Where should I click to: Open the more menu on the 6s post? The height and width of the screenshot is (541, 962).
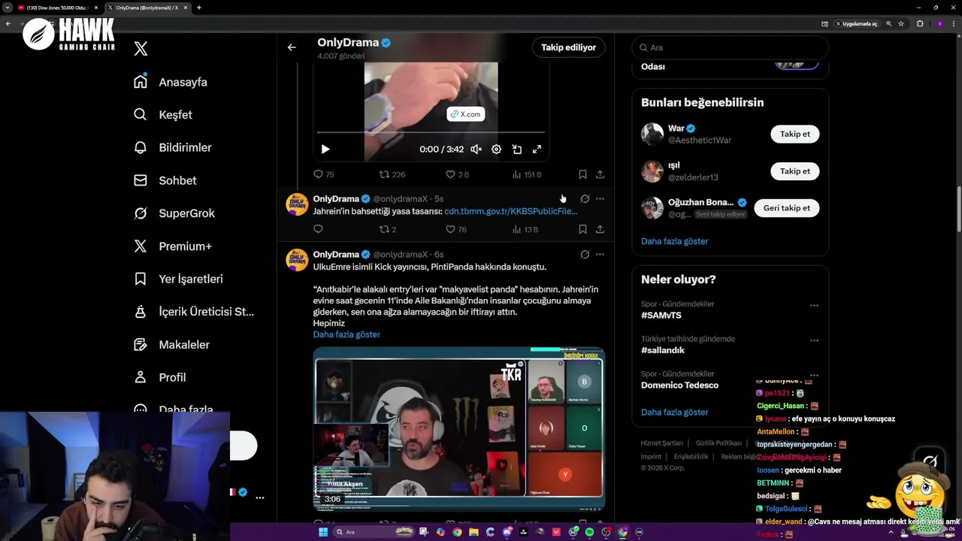click(x=600, y=255)
